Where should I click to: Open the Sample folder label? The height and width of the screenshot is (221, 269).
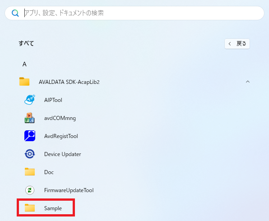tap(53, 208)
